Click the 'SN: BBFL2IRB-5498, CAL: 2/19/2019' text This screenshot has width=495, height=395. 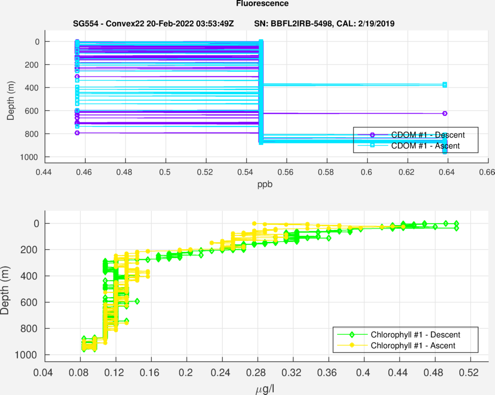coord(324,23)
